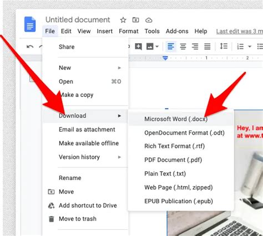Open the Edit menu
The width and height of the screenshot is (263, 236).
(x=66, y=31)
